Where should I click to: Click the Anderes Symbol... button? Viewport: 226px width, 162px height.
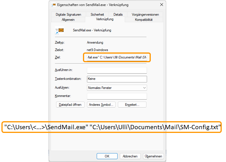(101, 105)
